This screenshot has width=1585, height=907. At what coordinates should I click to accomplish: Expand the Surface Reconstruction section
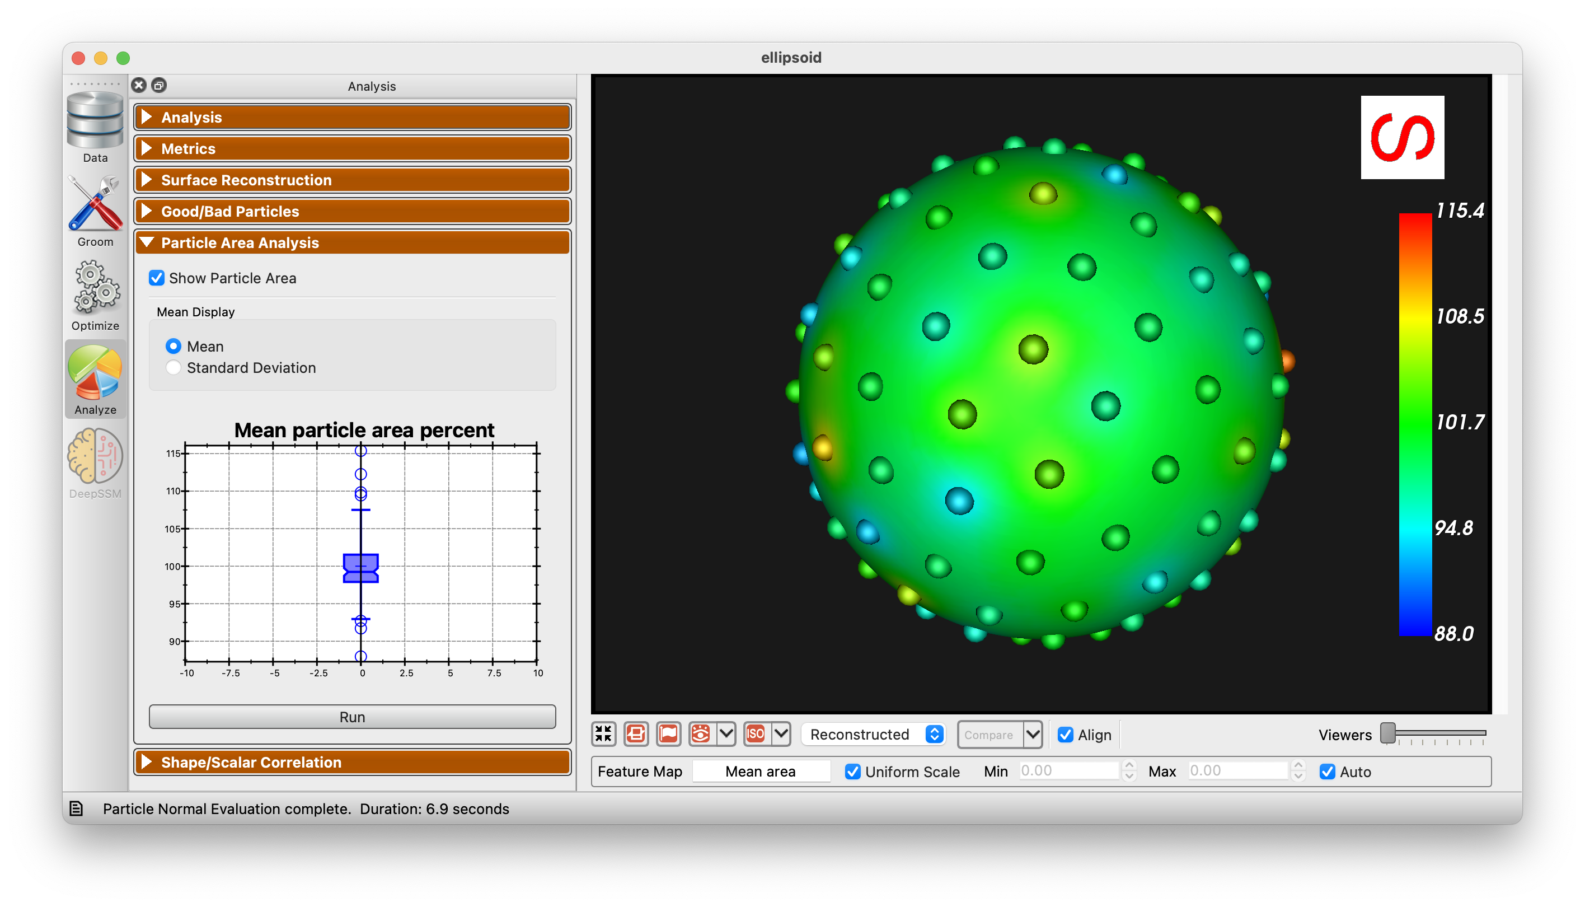[x=353, y=180]
